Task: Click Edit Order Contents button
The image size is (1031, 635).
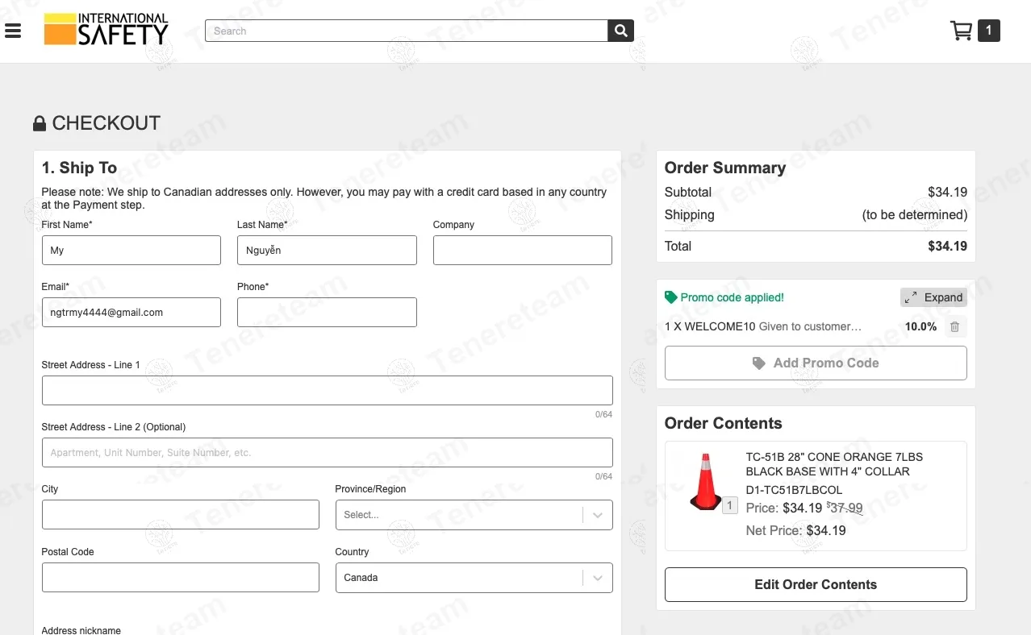Action: click(815, 585)
